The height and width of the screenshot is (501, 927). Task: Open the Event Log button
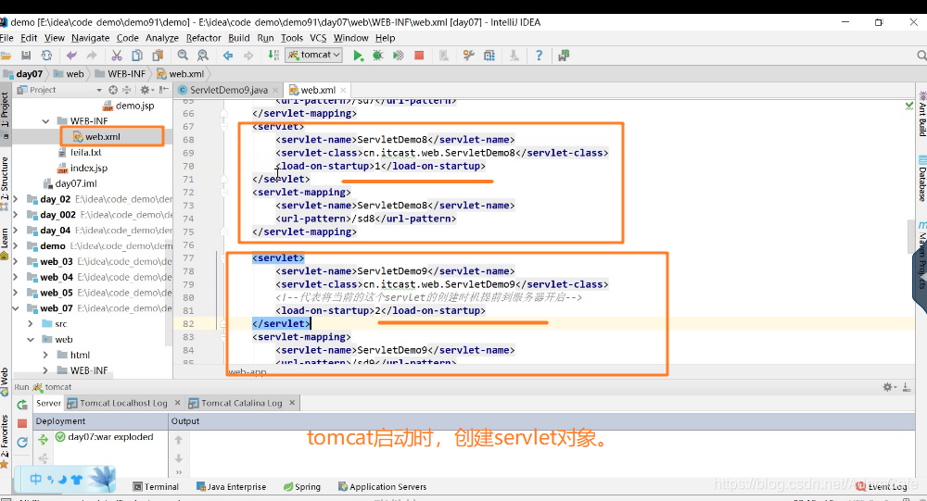tap(883, 487)
